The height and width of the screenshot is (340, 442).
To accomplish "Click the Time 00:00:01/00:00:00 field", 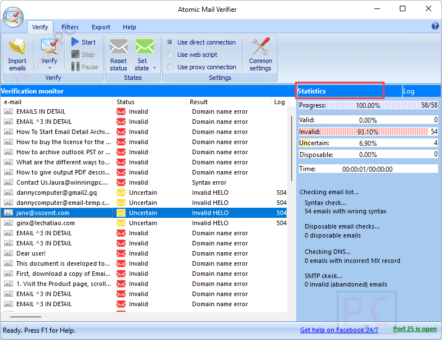I will pos(368,169).
